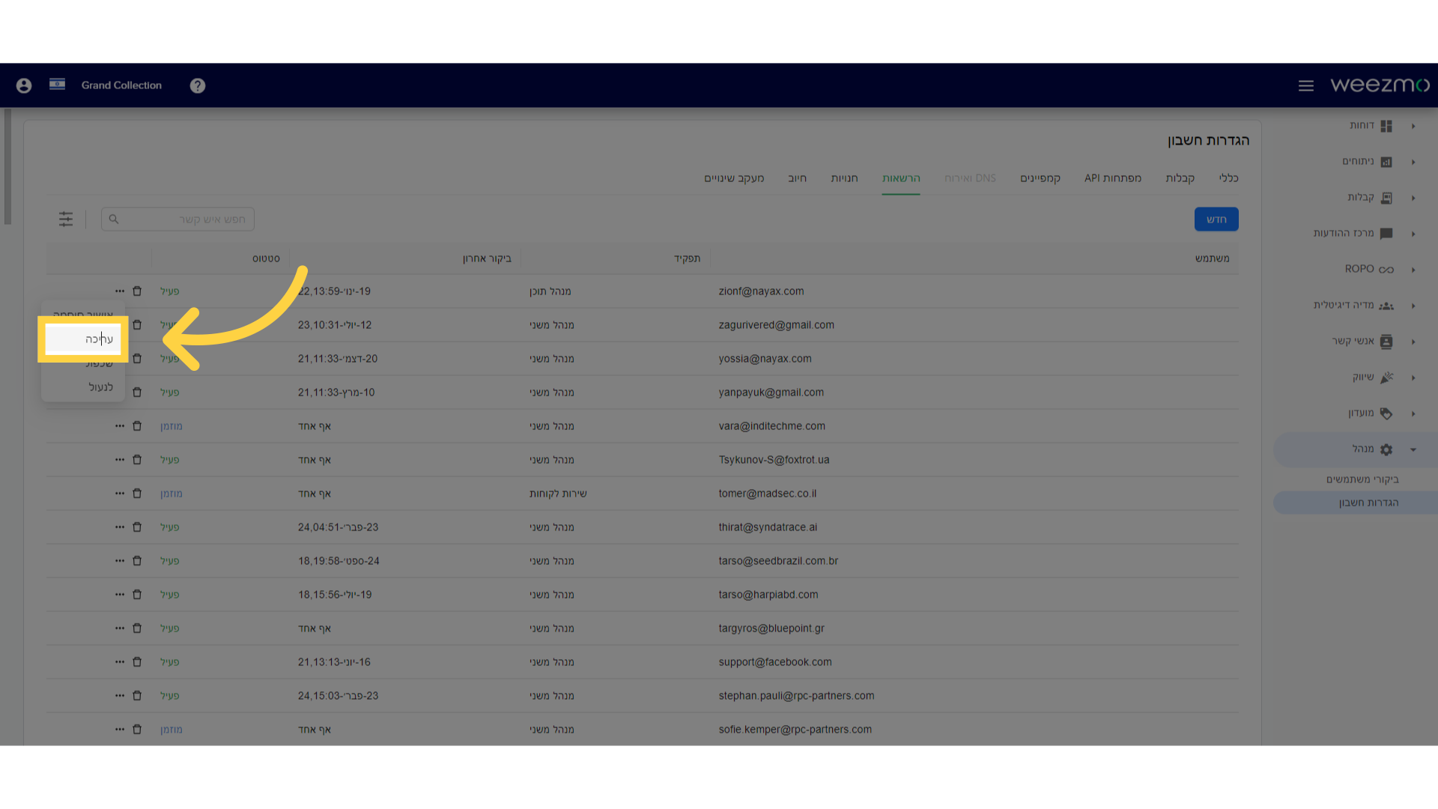Switch to the מעקב שינויים tab

pyautogui.click(x=734, y=178)
